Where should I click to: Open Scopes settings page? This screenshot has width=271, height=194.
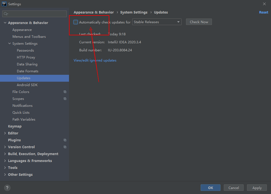pos(18,99)
